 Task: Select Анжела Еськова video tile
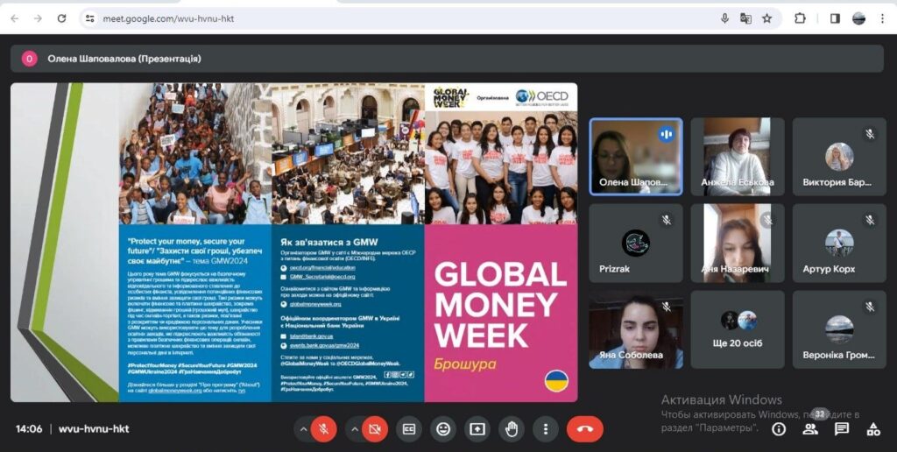click(x=738, y=157)
